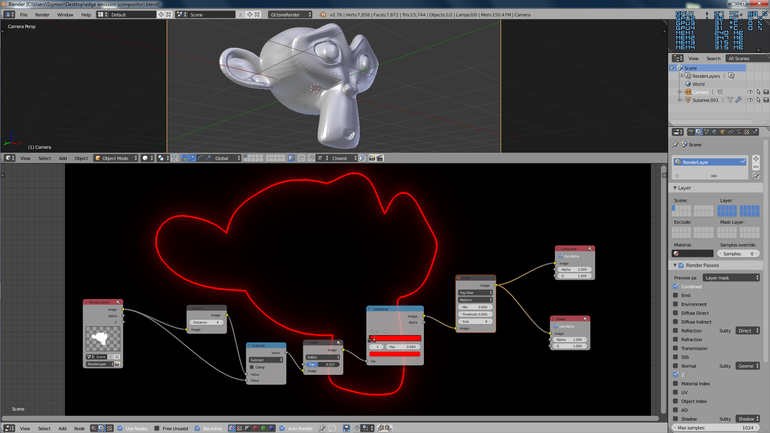Open the Render properties camera tab
This screenshot has width=770, height=433.
(691, 132)
